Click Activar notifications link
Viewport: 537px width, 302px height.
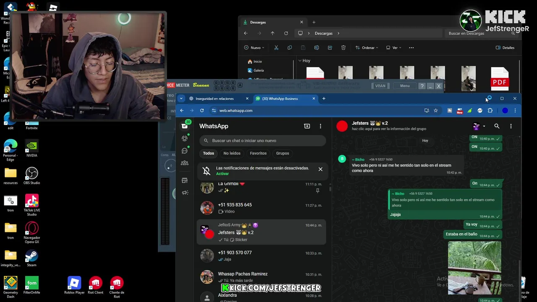pos(222,174)
